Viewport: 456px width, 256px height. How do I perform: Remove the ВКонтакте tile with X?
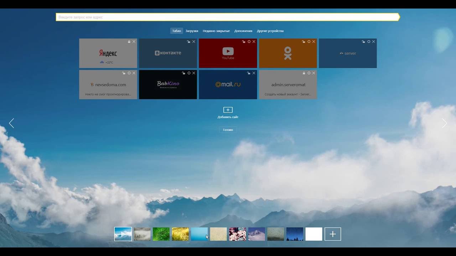[x=194, y=42]
